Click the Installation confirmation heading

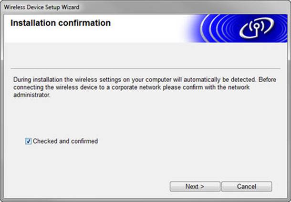point(61,23)
